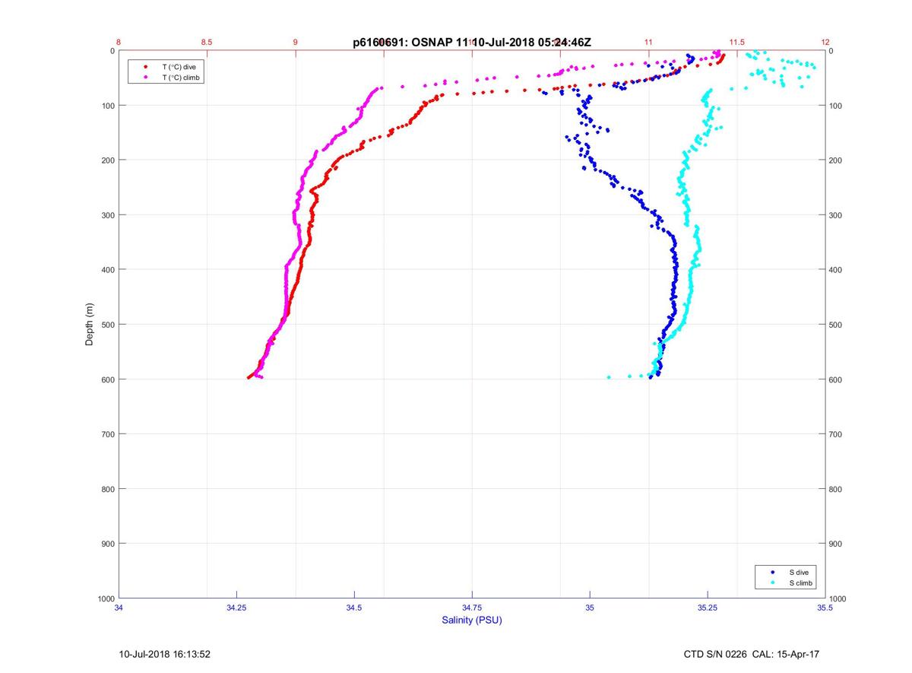Click right depth axis tick label 500
The width and height of the screenshot is (912, 673).
pos(837,325)
